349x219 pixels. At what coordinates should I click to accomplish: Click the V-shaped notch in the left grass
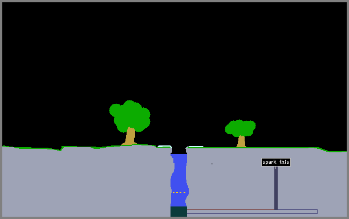(x=60, y=149)
